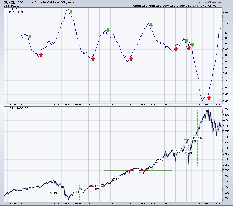Image resolution: width=234 pixels, height=206 pixels.
Task: Click 4000 on the SPX price axis
Action: point(226,126)
